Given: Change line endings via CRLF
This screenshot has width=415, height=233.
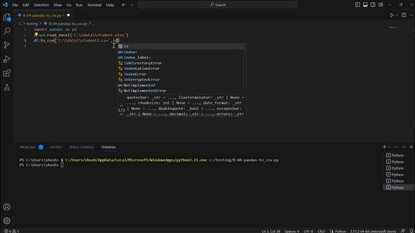Looking at the screenshot, I should pos(322,231).
